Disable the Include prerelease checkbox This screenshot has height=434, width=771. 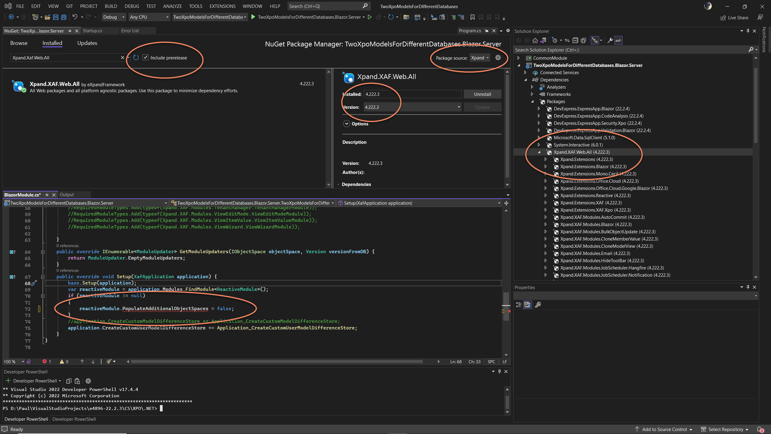146,58
